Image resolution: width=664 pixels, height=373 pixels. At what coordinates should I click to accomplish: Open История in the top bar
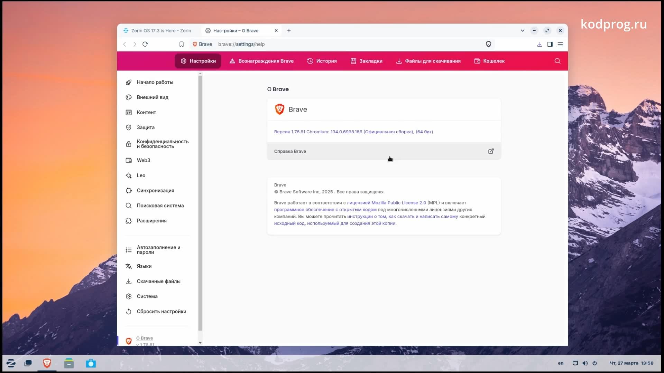[x=322, y=61]
